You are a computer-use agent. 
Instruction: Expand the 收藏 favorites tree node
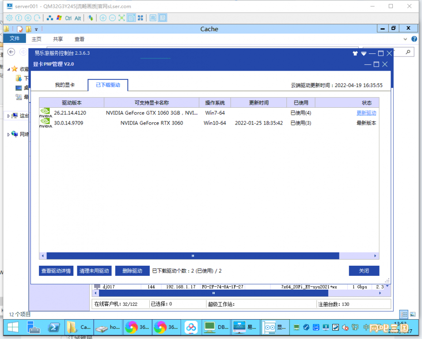[8, 69]
